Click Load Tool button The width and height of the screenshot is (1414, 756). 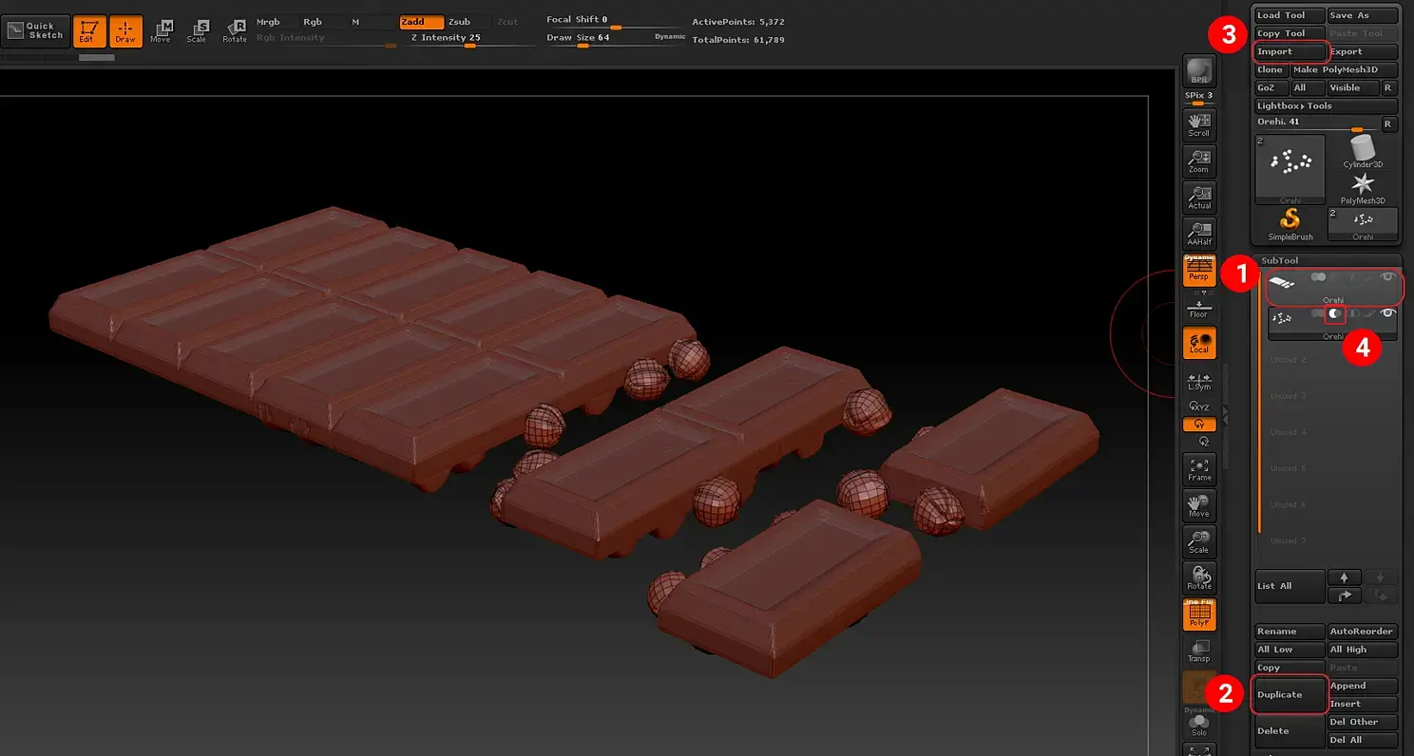[x=1290, y=15]
